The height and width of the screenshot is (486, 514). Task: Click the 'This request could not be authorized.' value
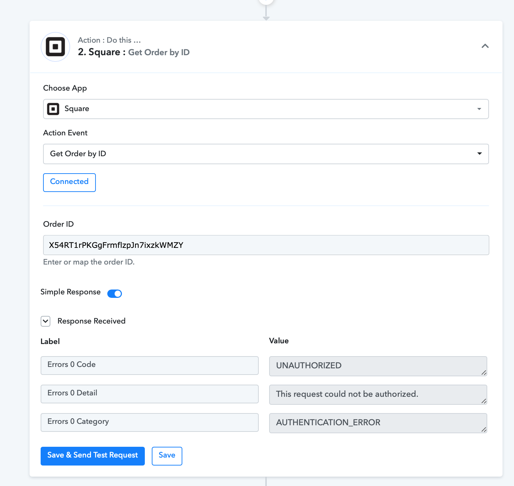(x=378, y=394)
